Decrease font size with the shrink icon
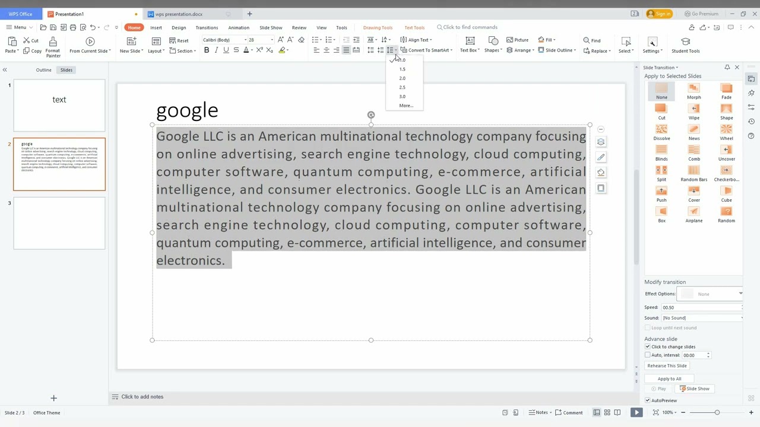760x427 pixels. (290, 40)
